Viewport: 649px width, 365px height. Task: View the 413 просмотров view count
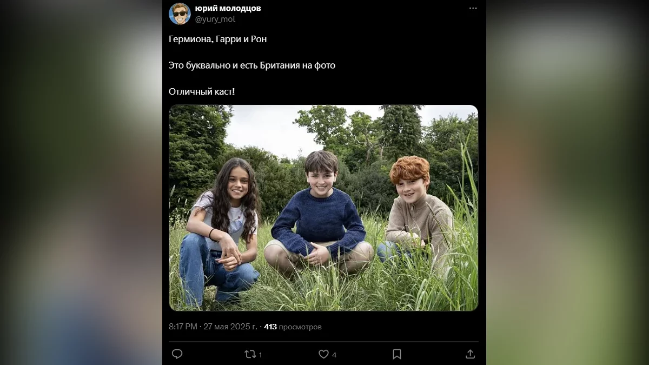point(293,327)
